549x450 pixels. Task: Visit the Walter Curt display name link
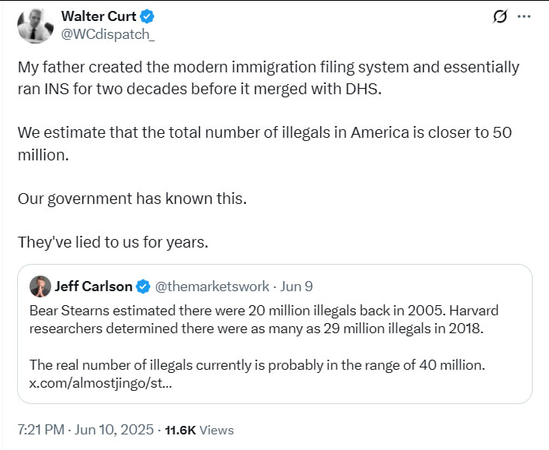pos(99,16)
